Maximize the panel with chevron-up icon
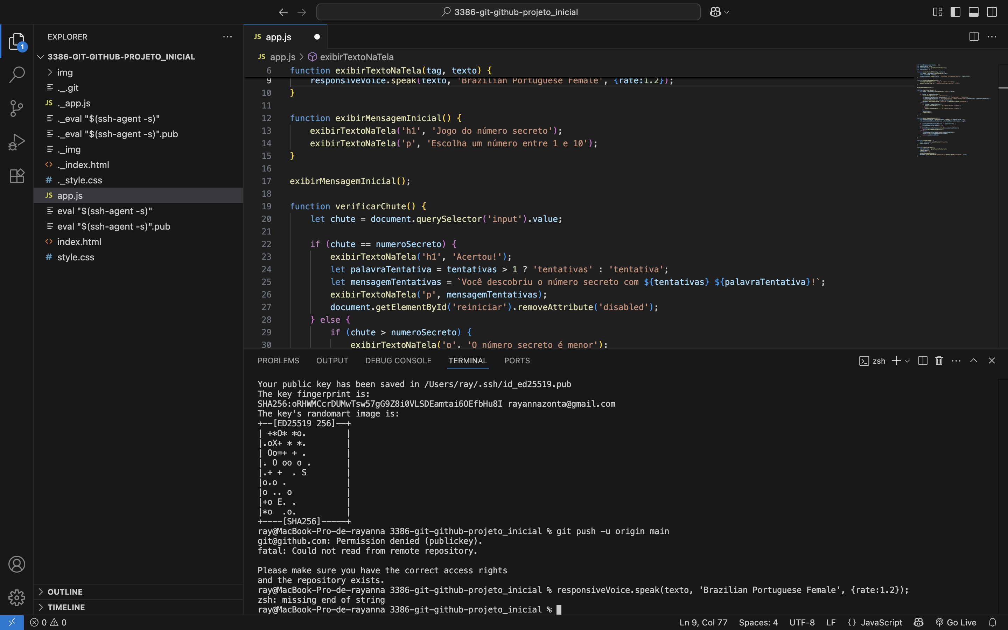1008x630 pixels. pyautogui.click(x=974, y=360)
